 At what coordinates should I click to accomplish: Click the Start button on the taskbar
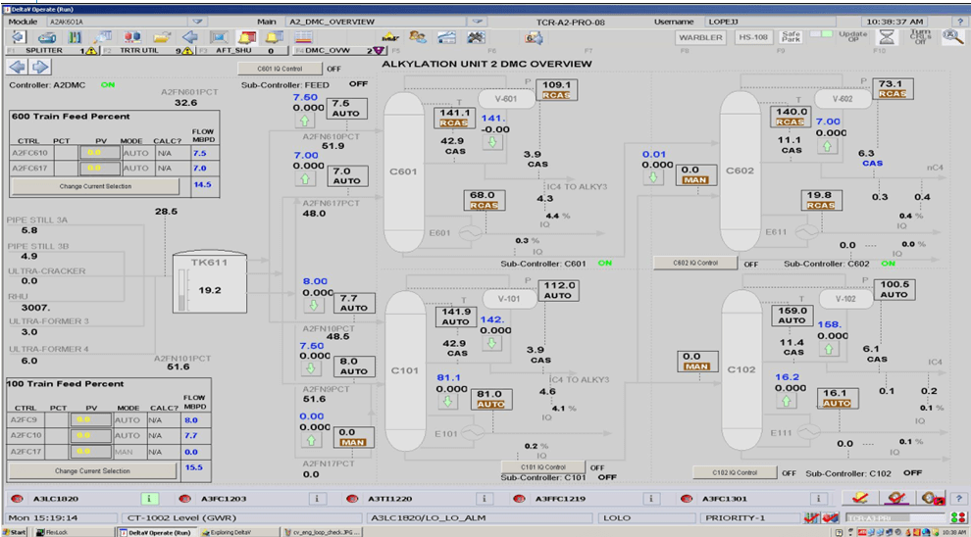[15, 532]
